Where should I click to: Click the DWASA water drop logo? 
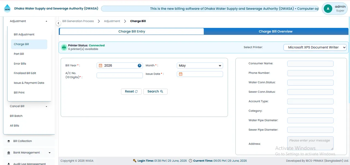coord(7,8)
